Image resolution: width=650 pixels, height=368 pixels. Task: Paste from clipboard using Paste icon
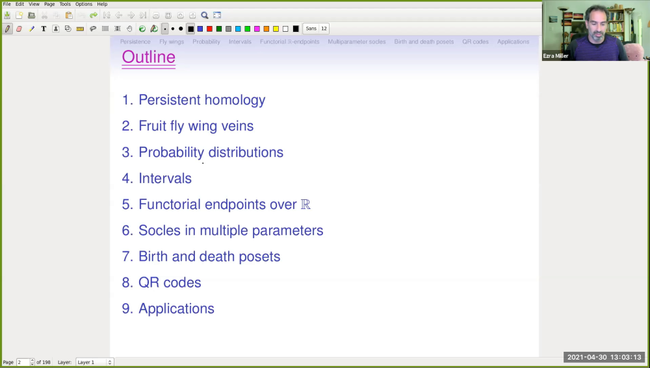(69, 16)
